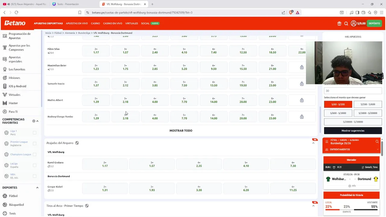
Task: Reload the page with the refresh icon
Action: click(16, 12)
